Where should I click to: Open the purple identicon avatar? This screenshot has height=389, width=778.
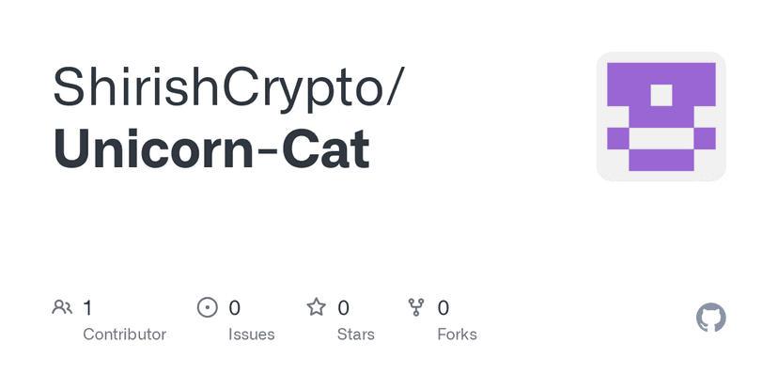pyautogui.click(x=661, y=117)
